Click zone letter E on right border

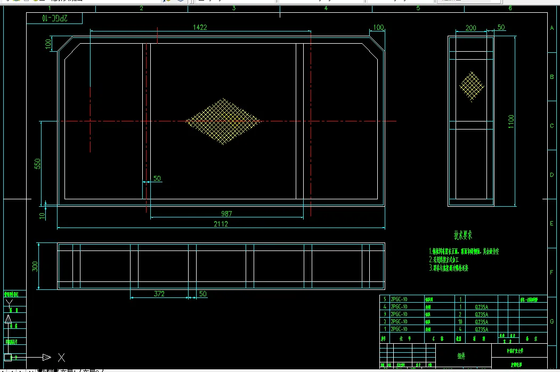[x=552, y=223]
